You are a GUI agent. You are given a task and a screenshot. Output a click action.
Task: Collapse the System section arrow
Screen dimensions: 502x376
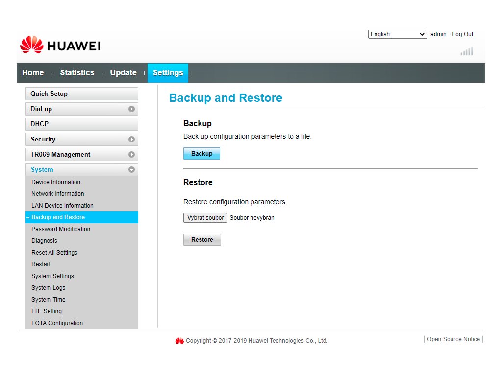[x=131, y=170]
